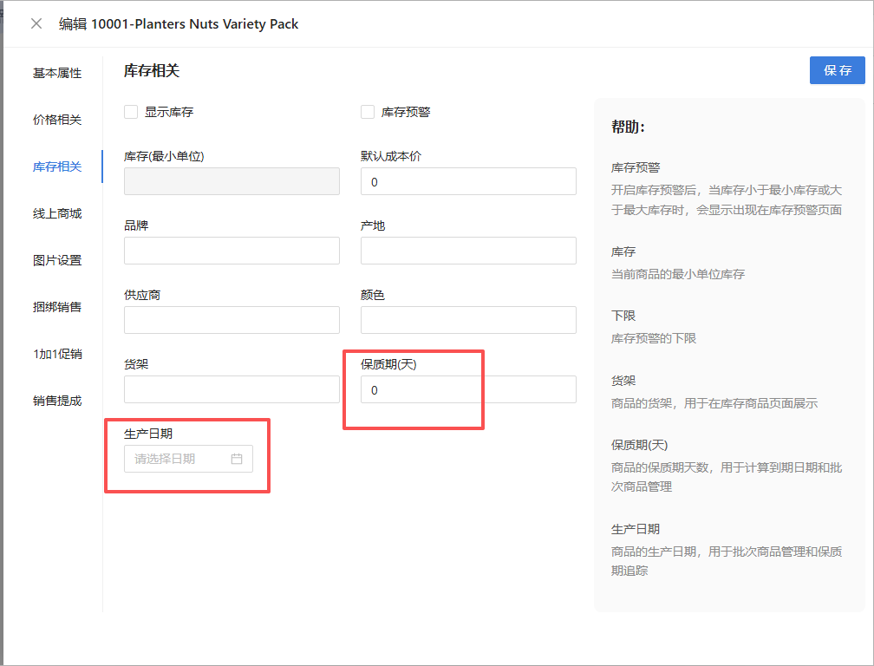Open the 图片设置 tab
This screenshot has height=666, width=874.
click(x=57, y=260)
